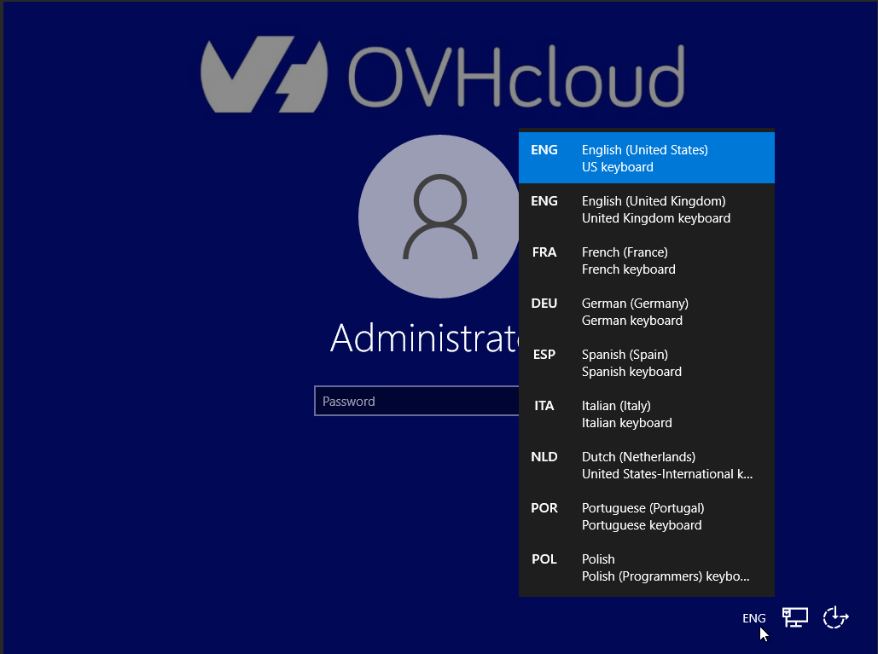Click the network status monitor icon
878x654 pixels.
click(x=794, y=617)
